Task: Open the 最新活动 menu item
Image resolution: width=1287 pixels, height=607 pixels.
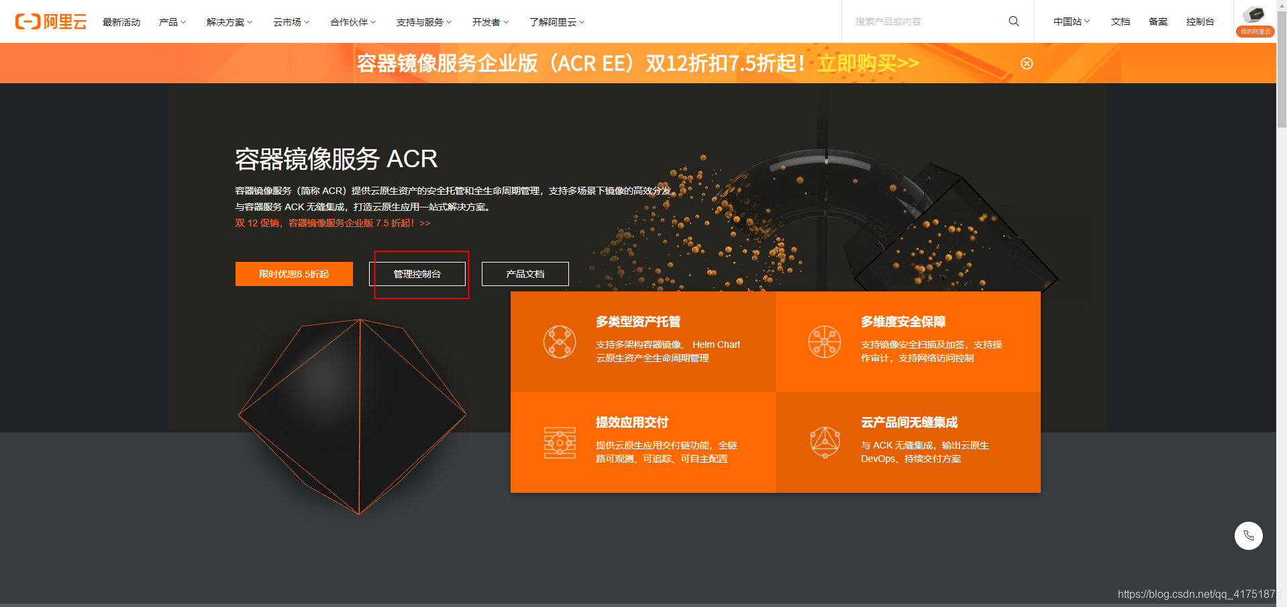Action: [x=121, y=22]
